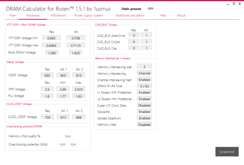Go to Additional calculators tab
This screenshot has width=244, height=165.
(x=130, y=16)
